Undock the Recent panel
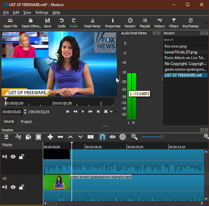 [202, 33]
